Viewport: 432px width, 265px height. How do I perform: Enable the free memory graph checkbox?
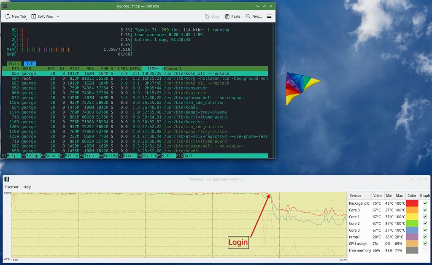click(x=424, y=250)
